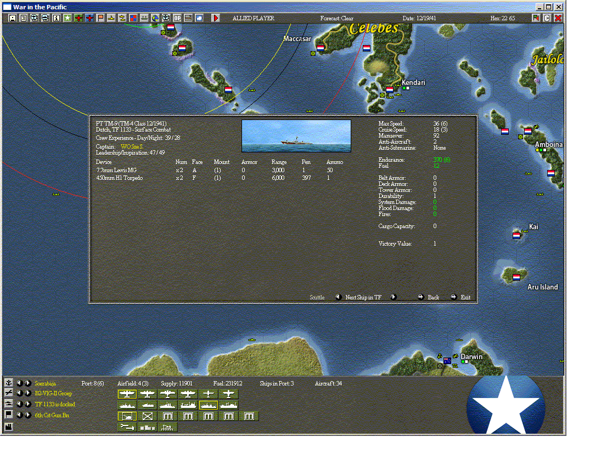Click the Dutch flag near Kai
The height and width of the screenshot is (454, 590).
point(516,236)
